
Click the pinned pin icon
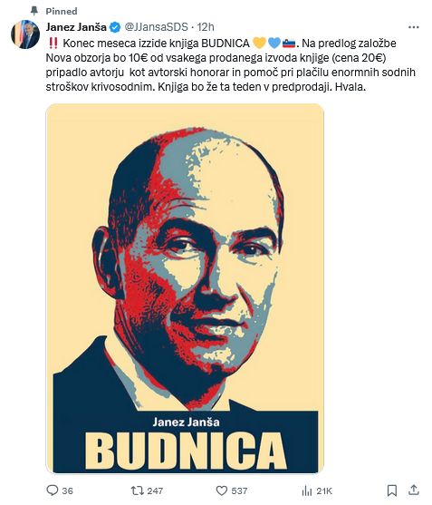[x=34, y=11]
